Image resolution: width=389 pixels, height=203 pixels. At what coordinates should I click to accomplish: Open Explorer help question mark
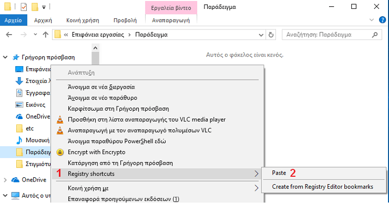coord(382,20)
